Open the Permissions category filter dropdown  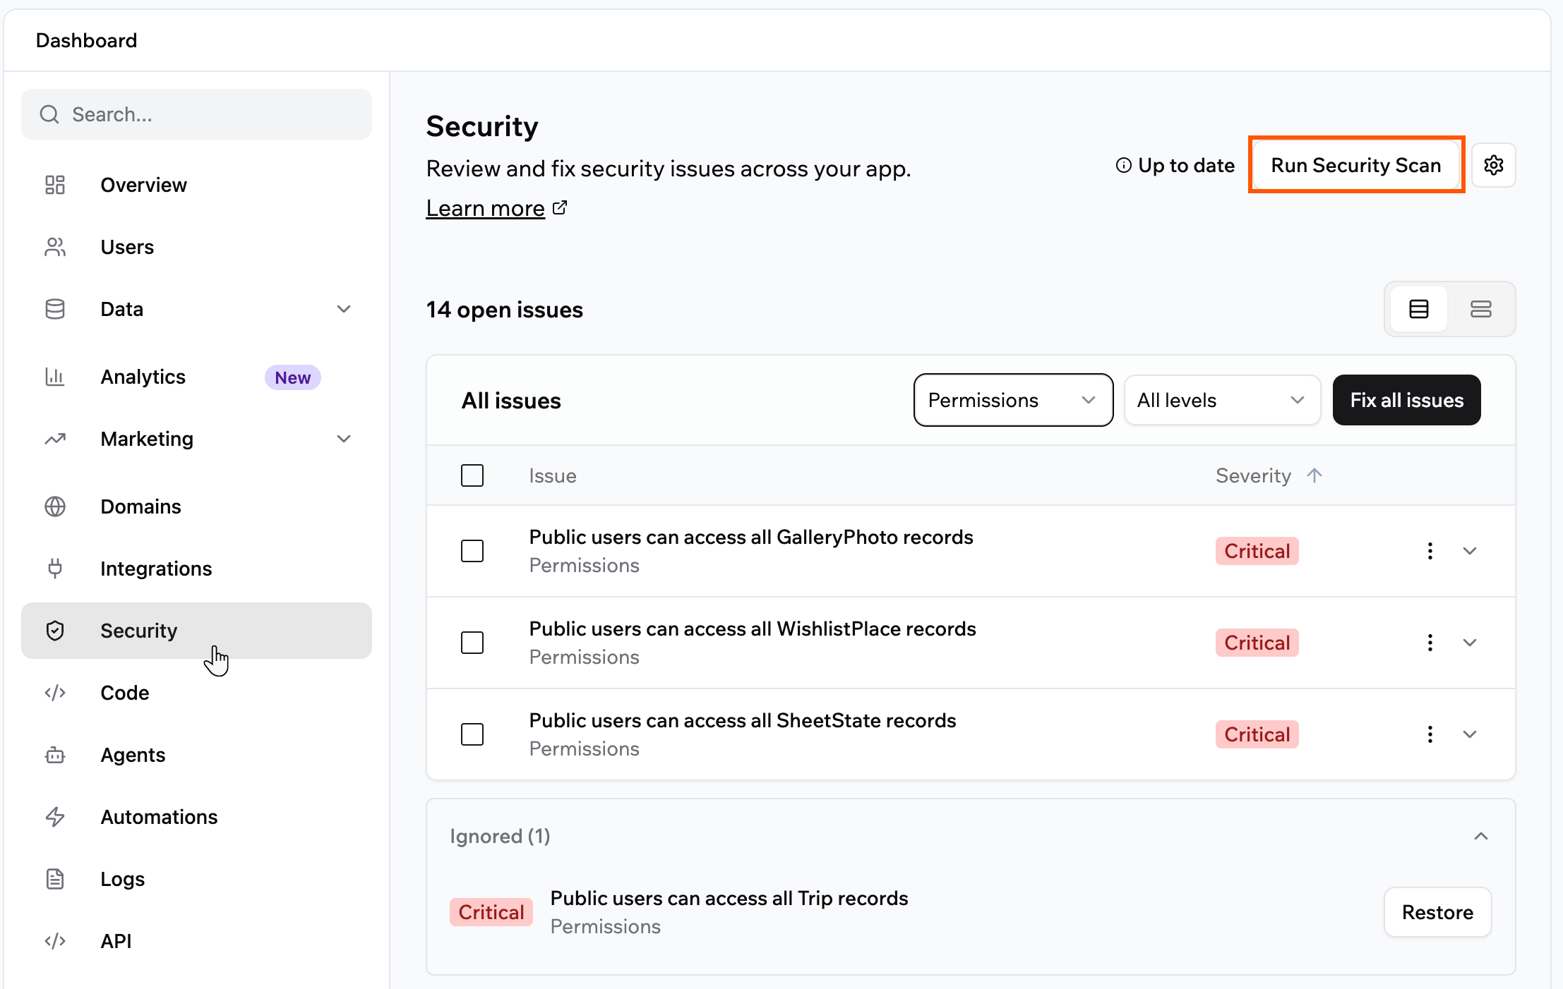point(1014,400)
